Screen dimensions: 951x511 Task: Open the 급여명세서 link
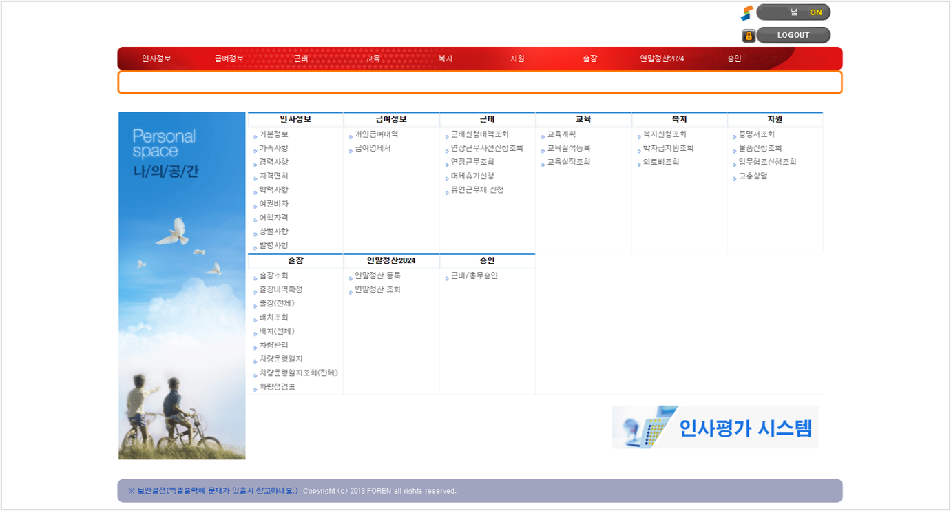click(x=373, y=148)
